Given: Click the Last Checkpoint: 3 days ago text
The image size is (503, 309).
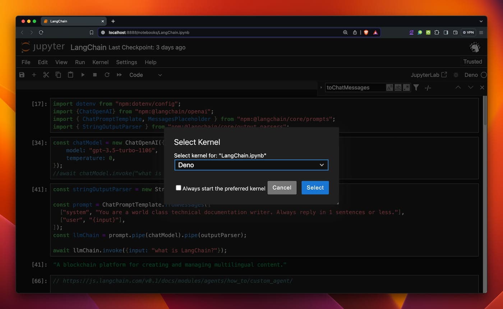Looking at the screenshot, I should [x=147, y=47].
